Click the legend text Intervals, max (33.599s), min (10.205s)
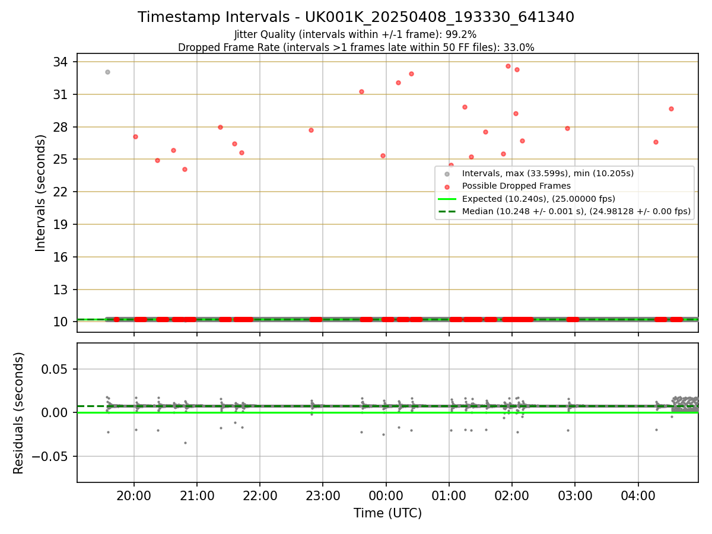This screenshot has width=712, height=534. 548,173
